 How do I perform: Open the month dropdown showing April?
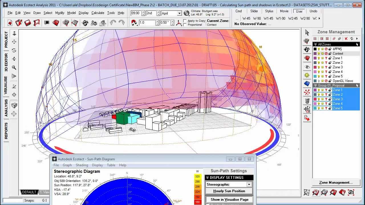tap(179, 13)
